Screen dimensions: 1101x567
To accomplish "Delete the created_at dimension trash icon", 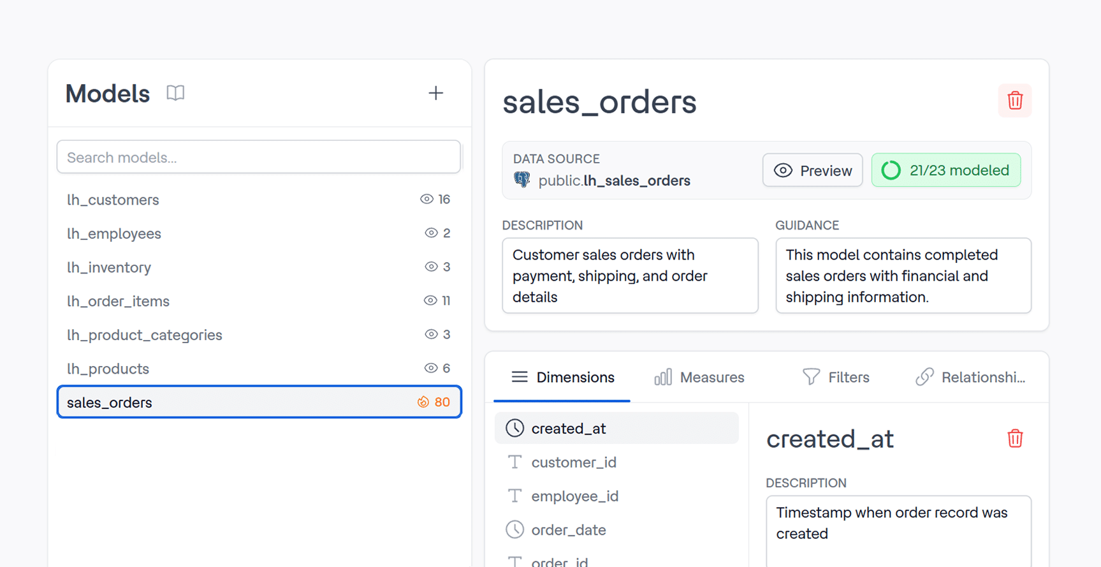I will tap(1015, 439).
